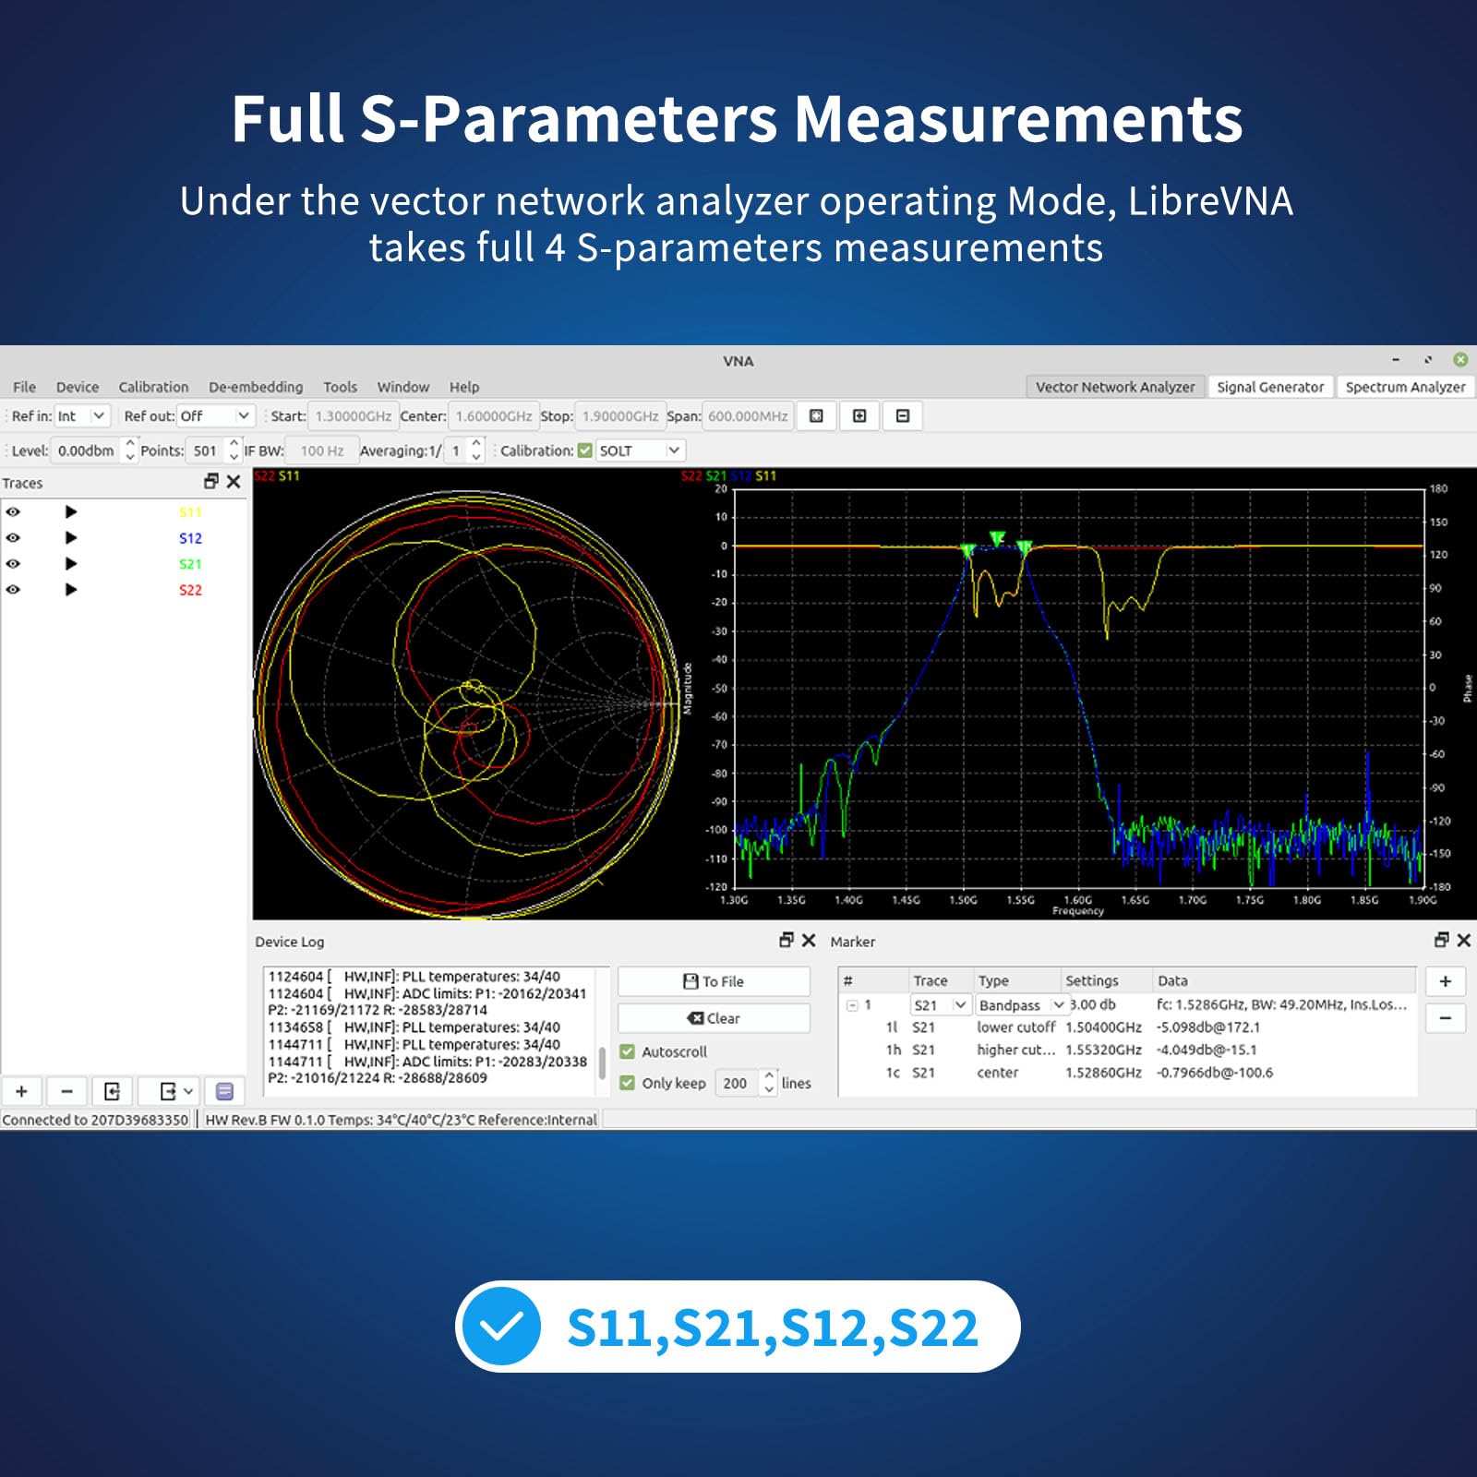Image resolution: width=1477 pixels, height=1477 pixels.
Task: Click the import traces icon
Action: 112,1091
